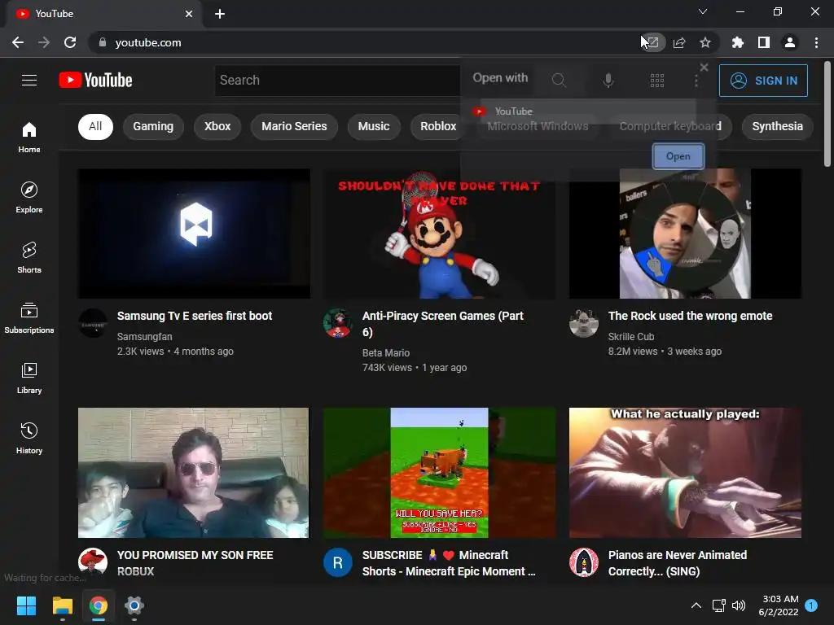834x625 pixels.
Task: Open clock showing 3:03 AM
Action: [778, 605]
